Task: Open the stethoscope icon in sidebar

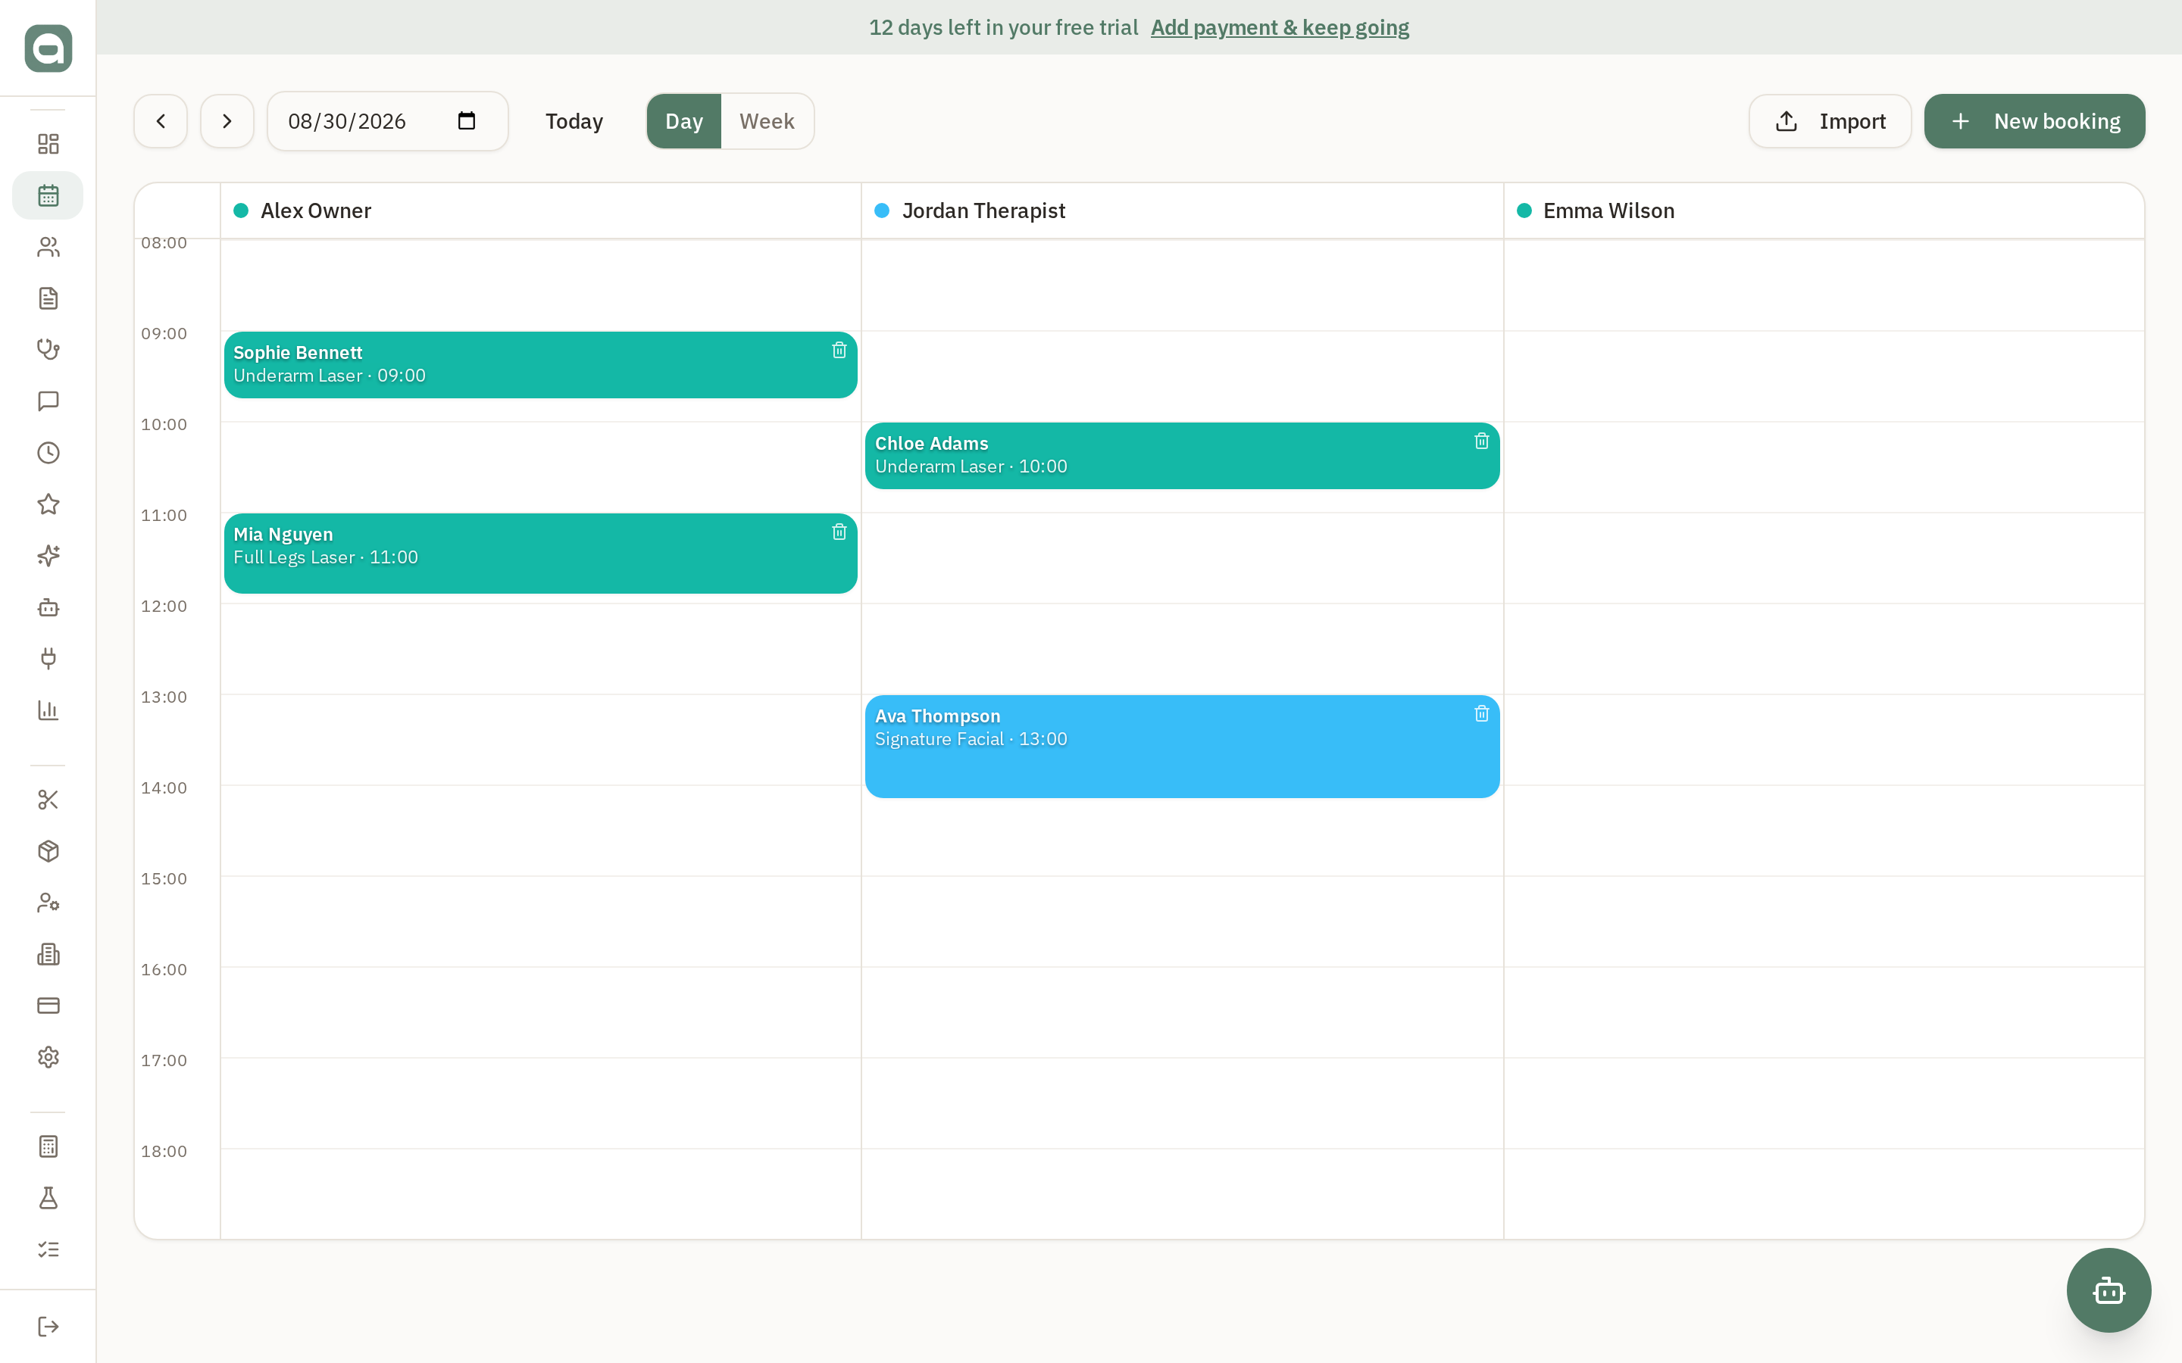Action: [48, 350]
